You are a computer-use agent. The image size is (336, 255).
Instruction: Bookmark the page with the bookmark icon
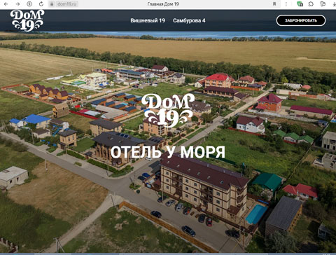[274, 4]
